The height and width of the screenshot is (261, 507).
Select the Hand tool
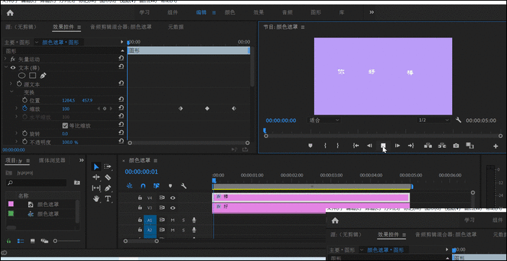96,198
